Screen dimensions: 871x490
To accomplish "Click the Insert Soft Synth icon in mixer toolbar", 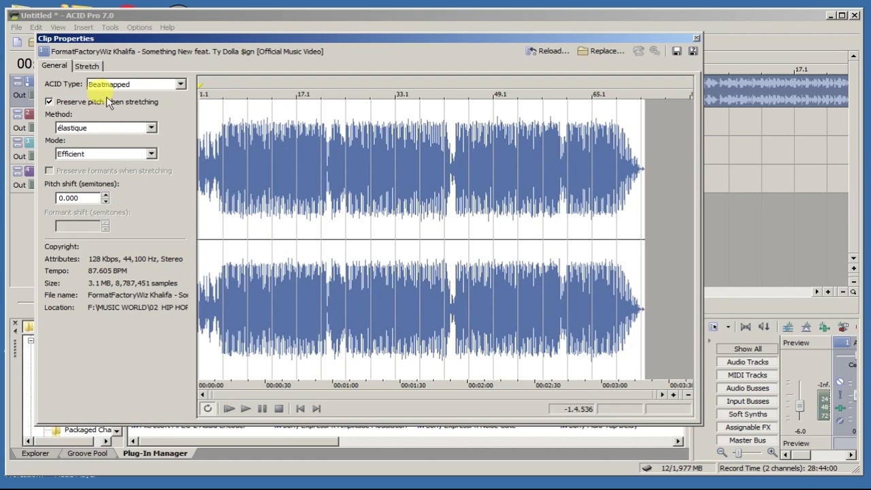I will coord(843,327).
